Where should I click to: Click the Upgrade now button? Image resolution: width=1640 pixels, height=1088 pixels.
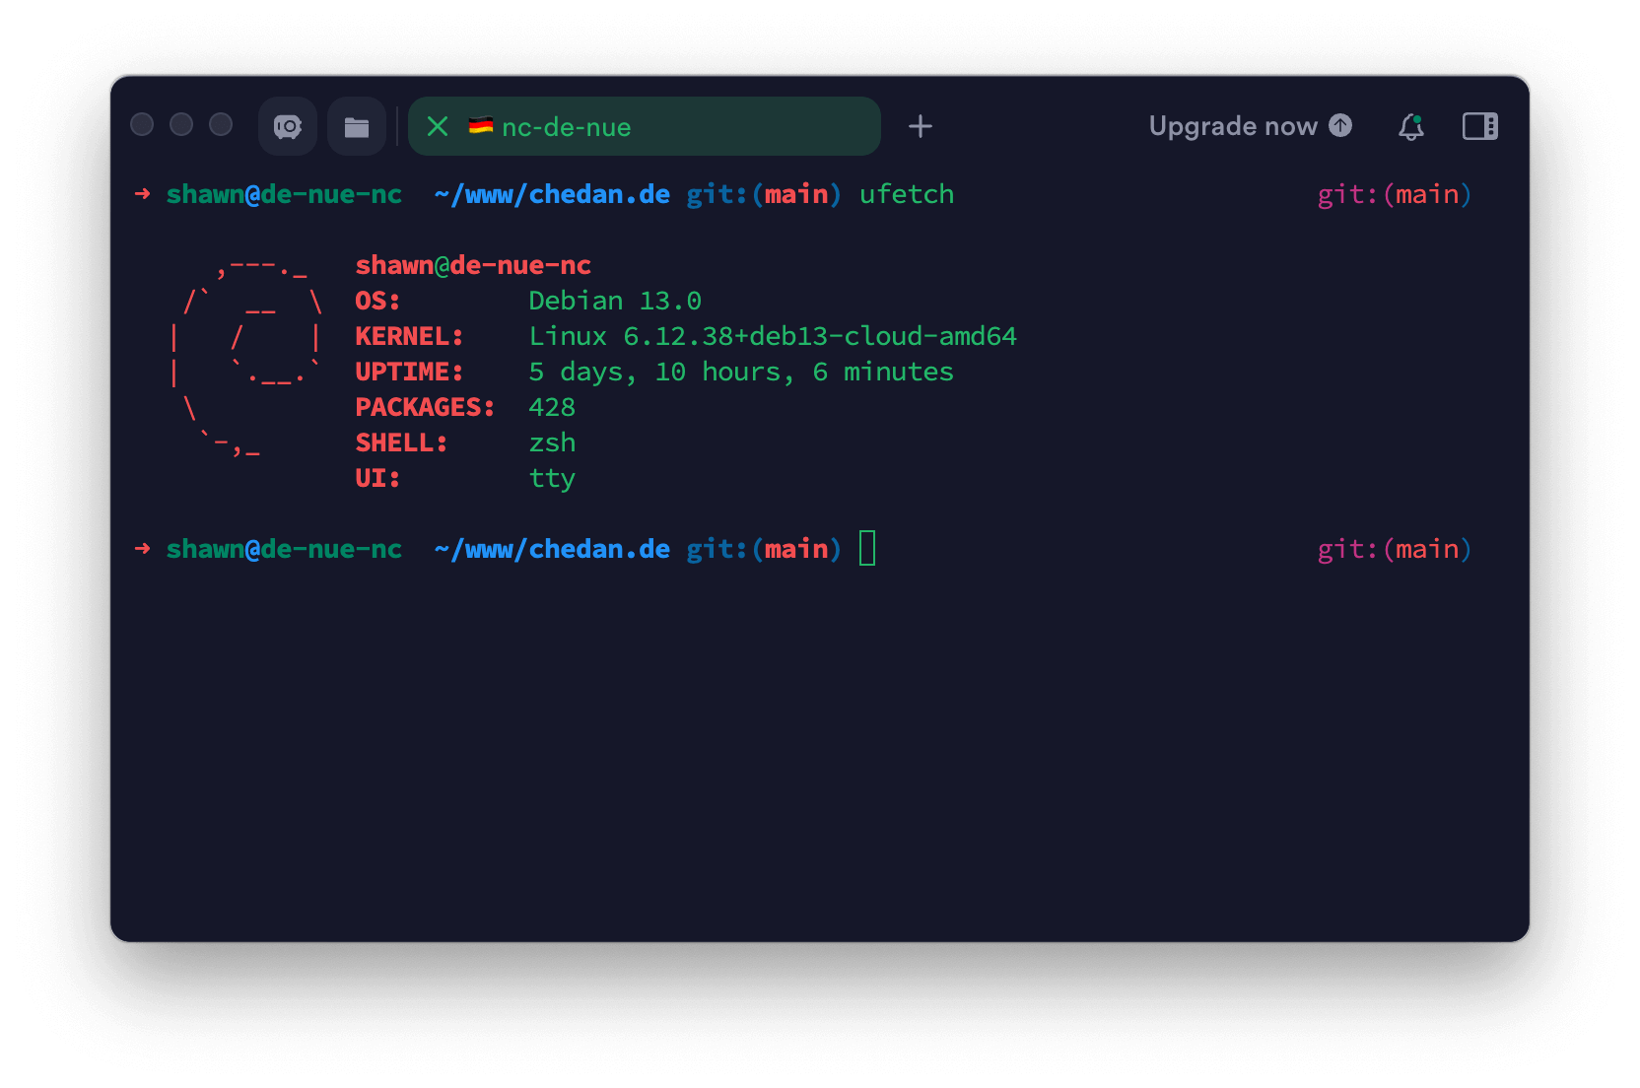tap(1231, 126)
